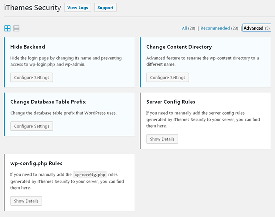The height and width of the screenshot is (217, 275).
Task: Click the wp-config.php Rules heading
Action: [36, 163]
